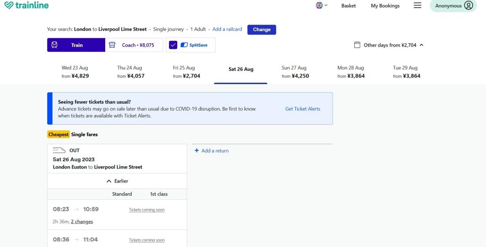Switch to Coach ¥8,075 tab
This screenshot has width=486, height=247.
point(134,45)
